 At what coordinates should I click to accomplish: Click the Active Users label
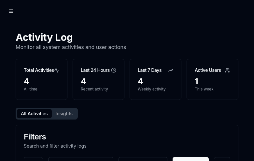208,70
